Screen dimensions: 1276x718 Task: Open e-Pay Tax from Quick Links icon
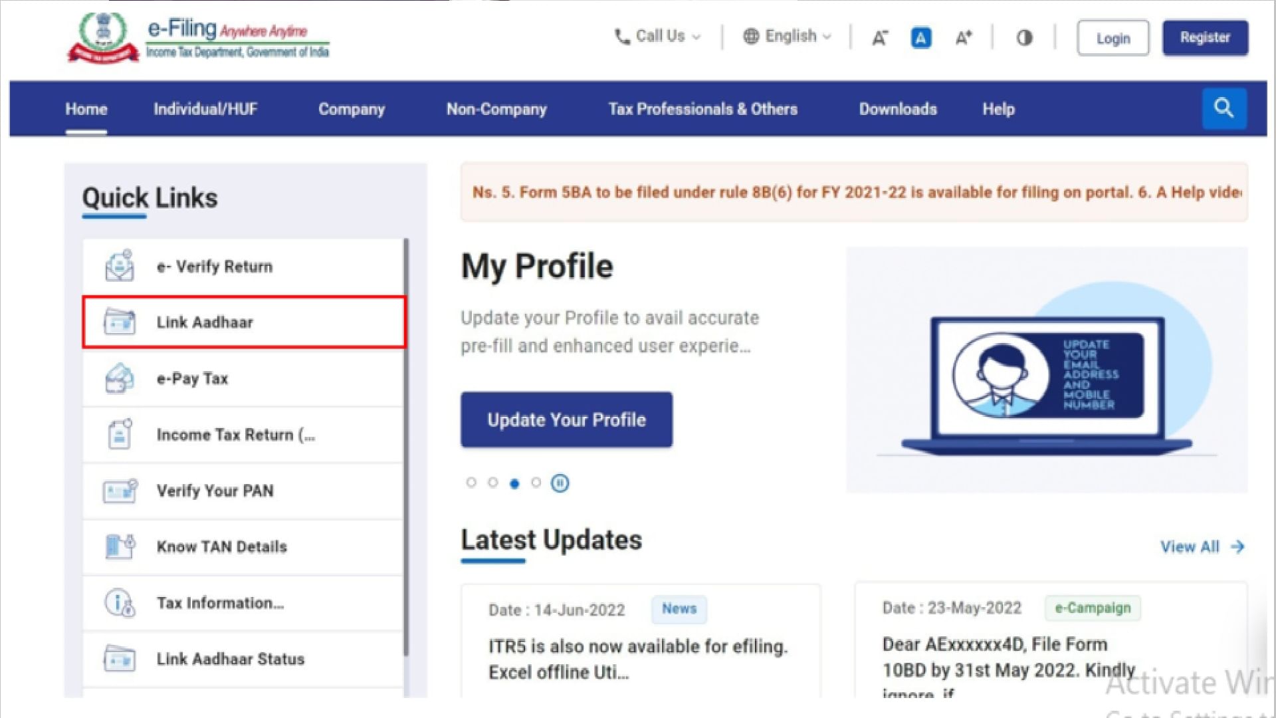point(118,378)
